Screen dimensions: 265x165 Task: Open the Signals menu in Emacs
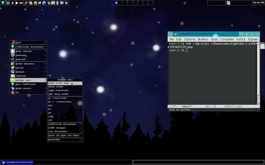(x=253, y=39)
